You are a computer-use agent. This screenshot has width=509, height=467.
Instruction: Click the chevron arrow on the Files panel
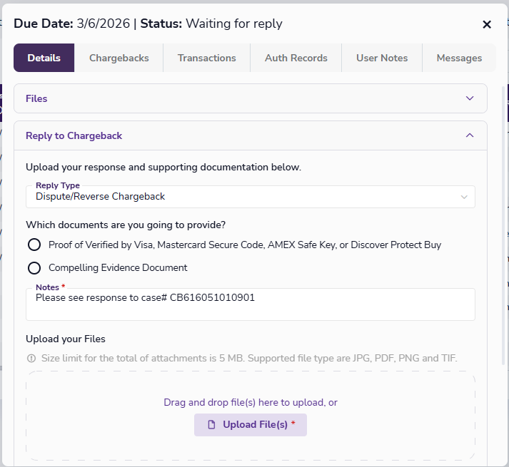[x=469, y=98]
